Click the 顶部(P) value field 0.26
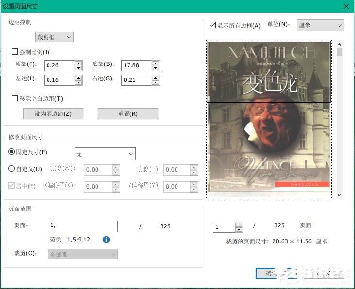This screenshot has width=355, height=289. pos(60,65)
